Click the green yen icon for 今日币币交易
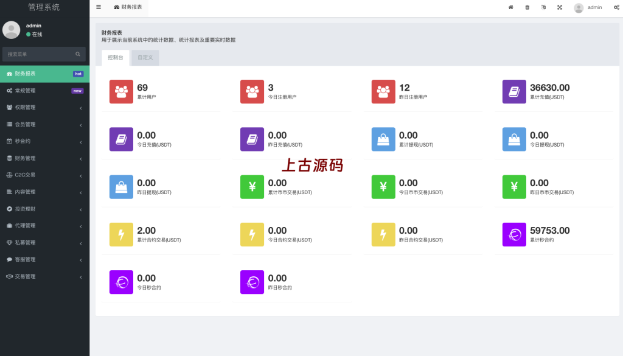Image resolution: width=623 pixels, height=356 pixels. point(383,187)
